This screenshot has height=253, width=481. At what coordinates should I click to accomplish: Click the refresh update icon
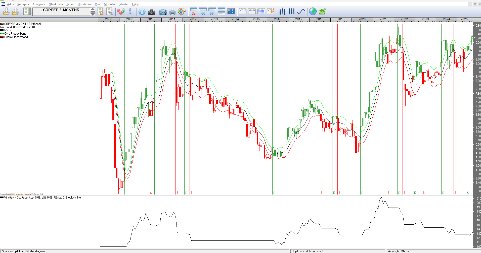(x=142, y=12)
